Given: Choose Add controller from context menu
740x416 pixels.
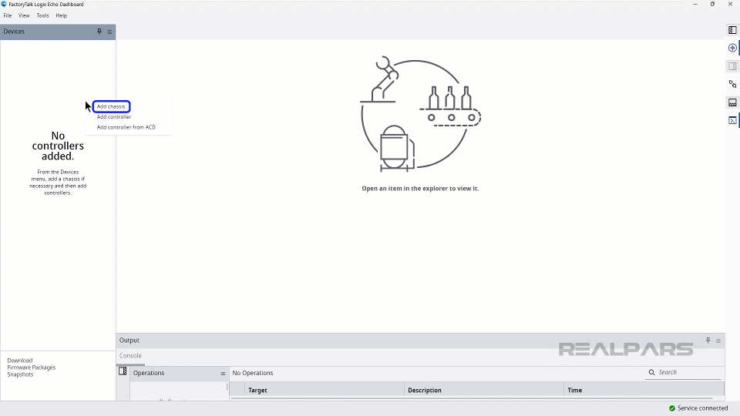Looking at the screenshot, I should coord(114,117).
